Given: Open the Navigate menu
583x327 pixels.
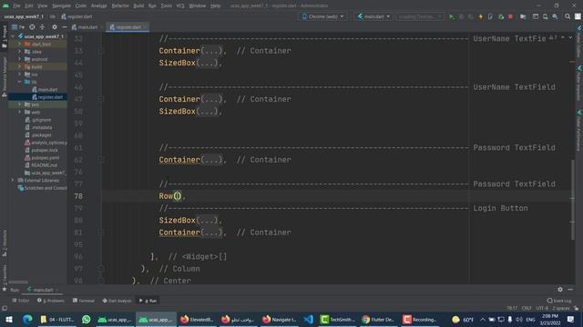Looking at the screenshot, I should click(x=61, y=5).
